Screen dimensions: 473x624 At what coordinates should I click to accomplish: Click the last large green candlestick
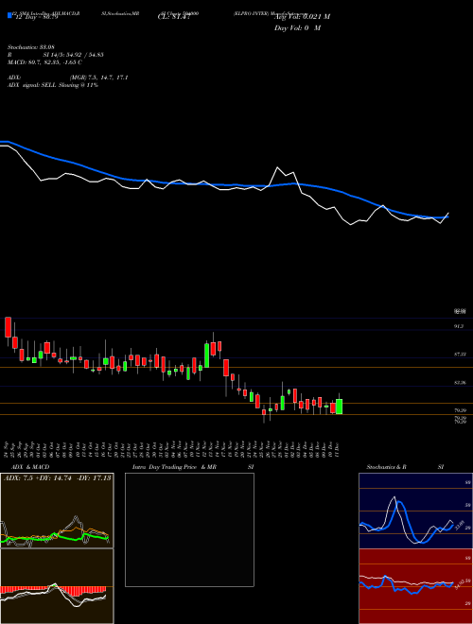coord(339,407)
